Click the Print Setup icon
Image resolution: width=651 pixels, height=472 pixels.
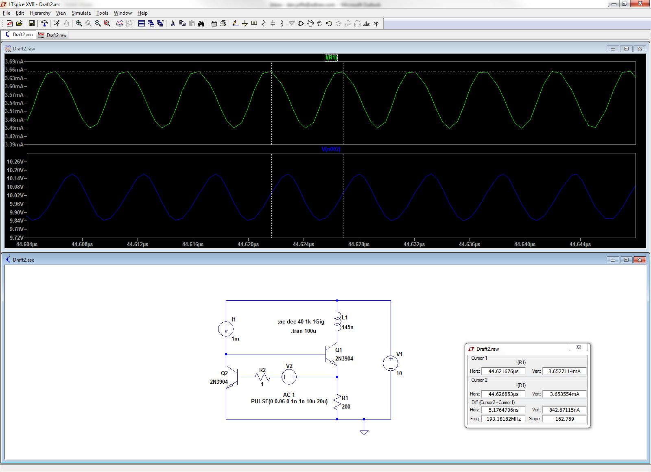click(x=214, y=24)
